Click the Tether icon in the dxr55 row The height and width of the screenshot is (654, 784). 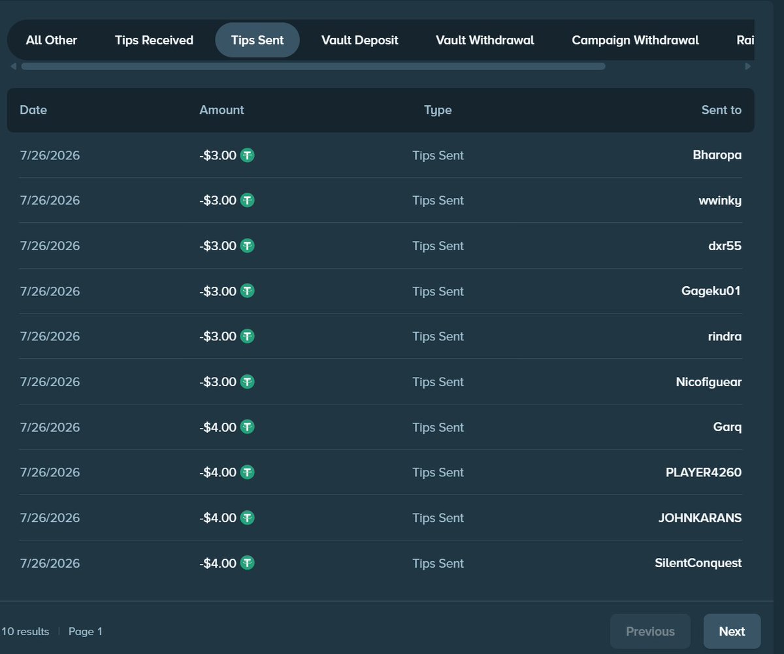coord(247,246)
